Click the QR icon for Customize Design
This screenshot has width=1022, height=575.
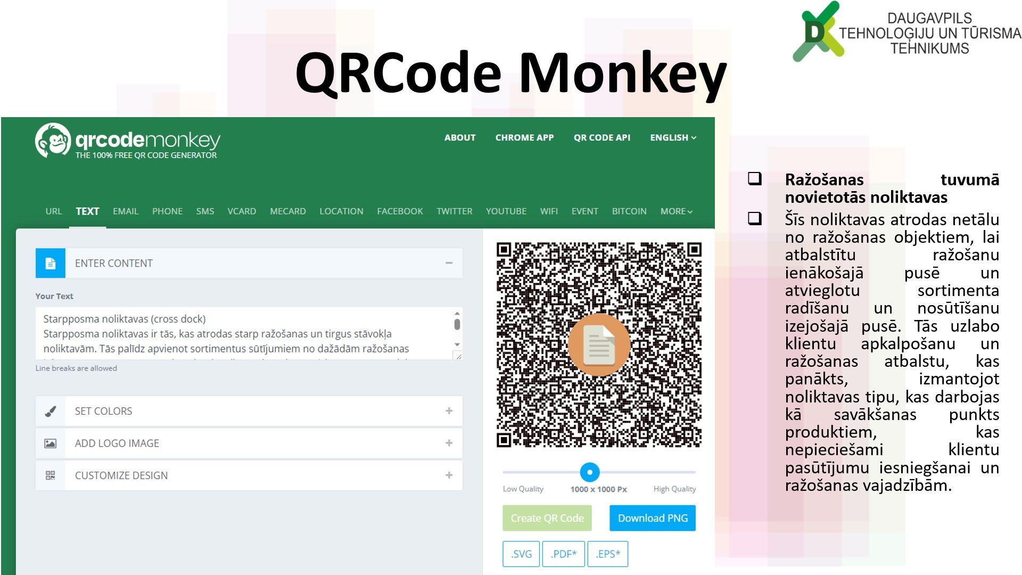[x=51, y=475]
